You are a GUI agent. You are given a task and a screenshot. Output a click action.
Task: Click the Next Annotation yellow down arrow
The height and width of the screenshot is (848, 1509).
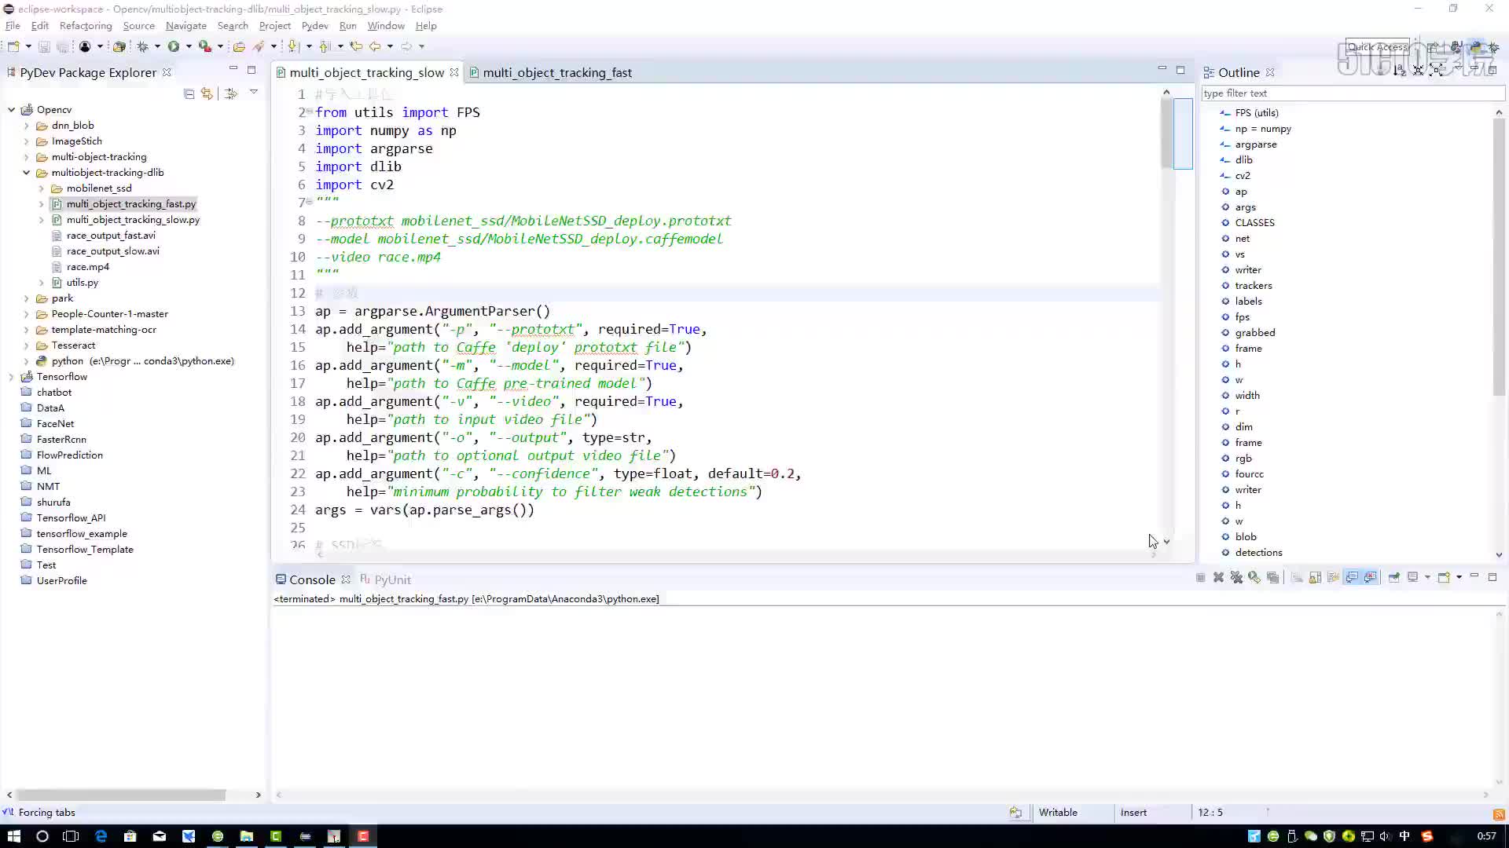pos(293,46)
